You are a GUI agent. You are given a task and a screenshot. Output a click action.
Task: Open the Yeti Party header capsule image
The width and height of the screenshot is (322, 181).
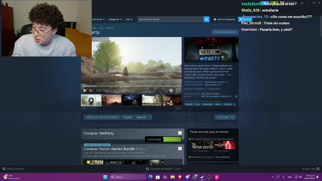tap(211, 50)
